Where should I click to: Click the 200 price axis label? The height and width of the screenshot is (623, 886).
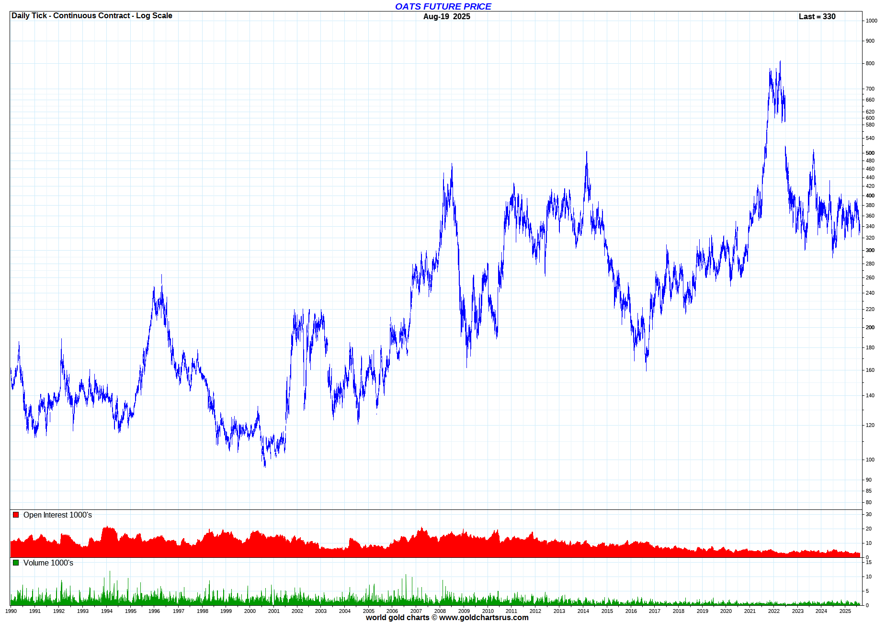870,327
